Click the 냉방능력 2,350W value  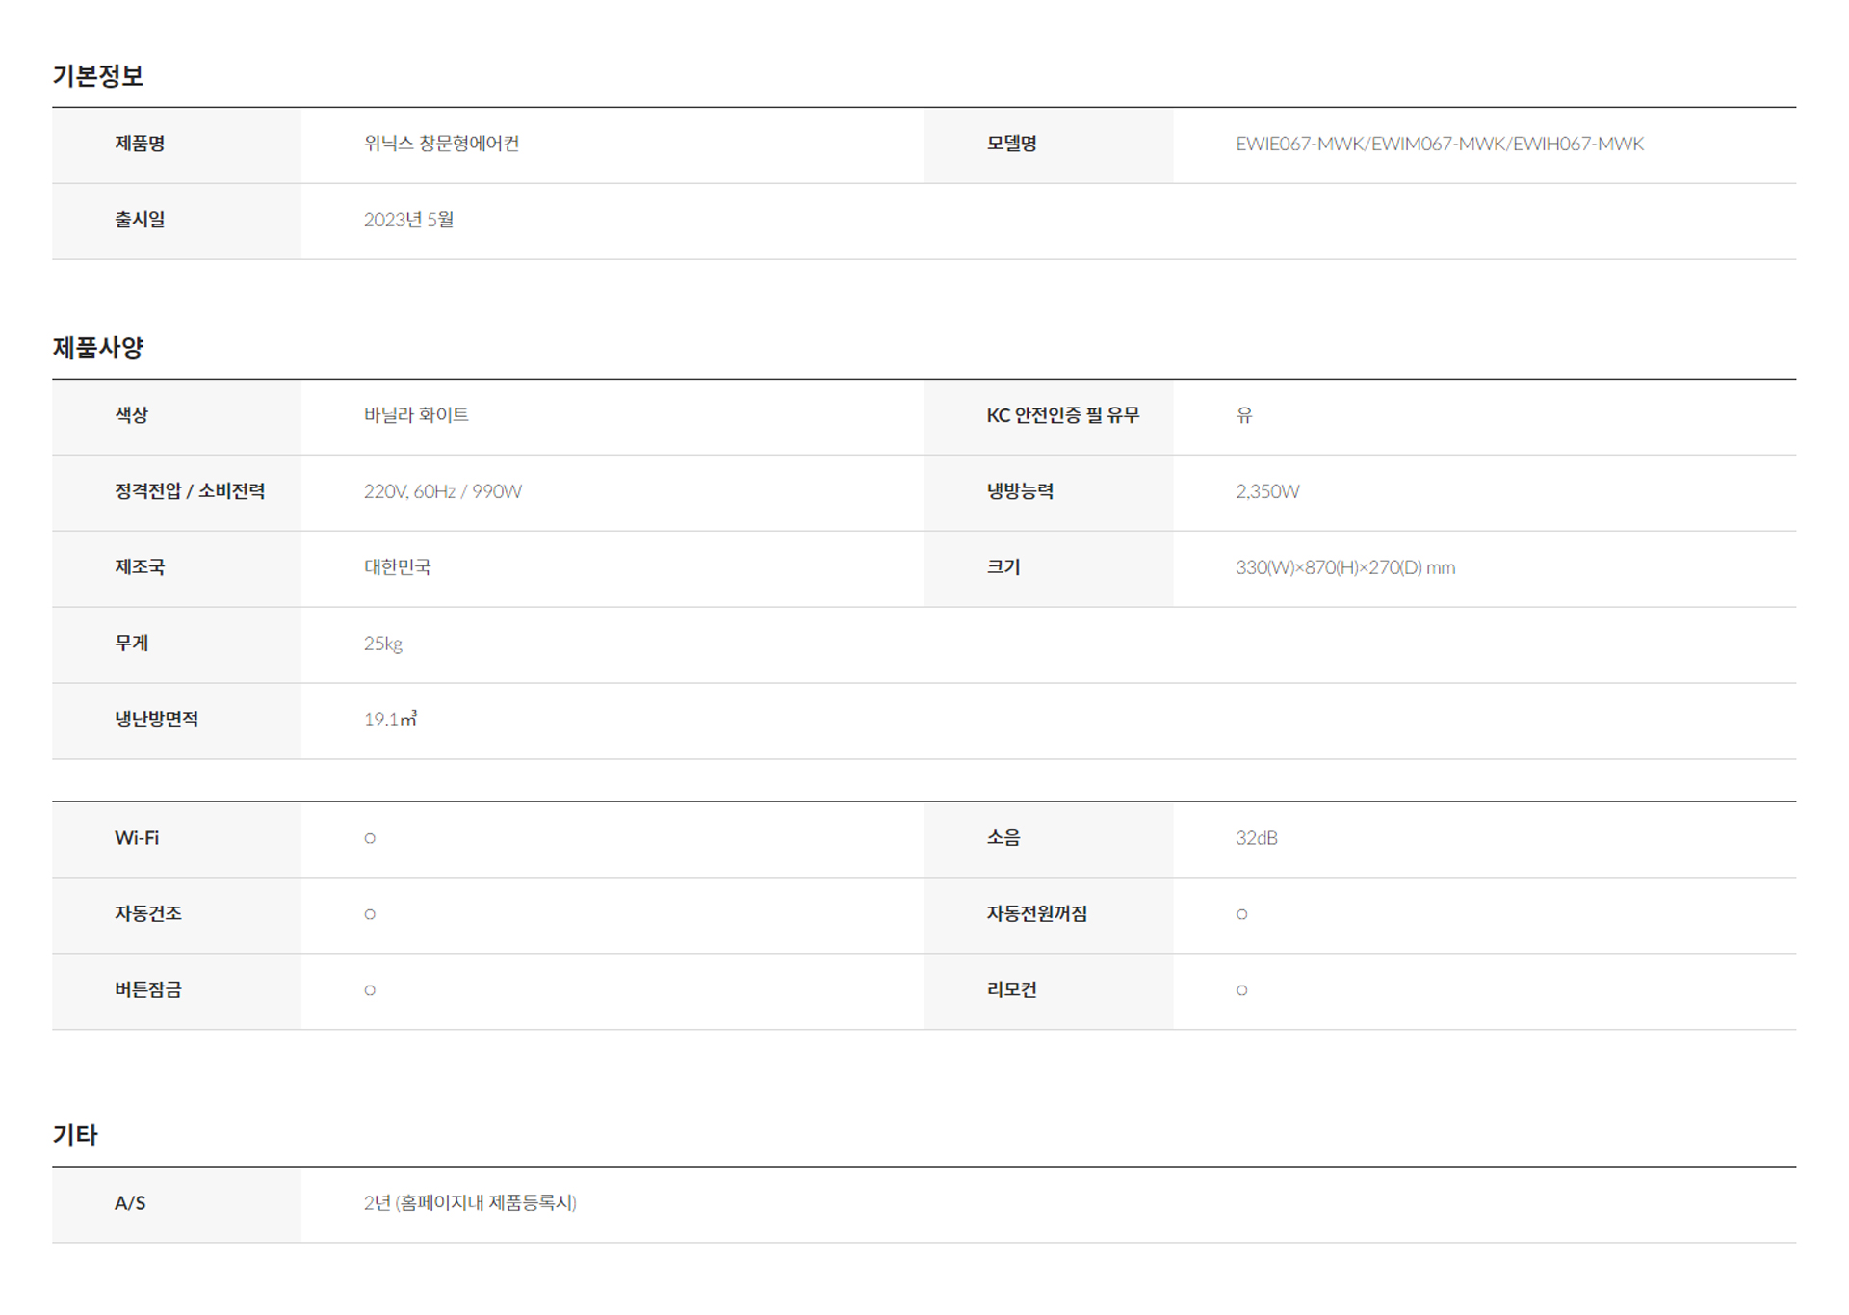[1267, 492]
